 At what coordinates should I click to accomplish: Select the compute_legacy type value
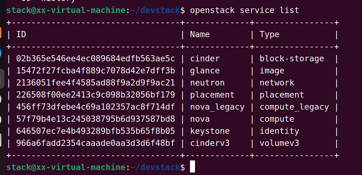pyautogui.click(x=294, y=107)
